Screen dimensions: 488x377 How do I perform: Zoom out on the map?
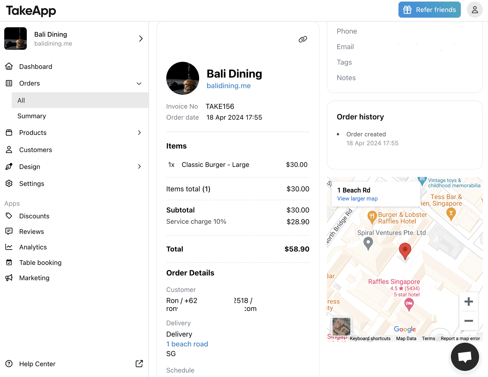click(x=468, y=321)
